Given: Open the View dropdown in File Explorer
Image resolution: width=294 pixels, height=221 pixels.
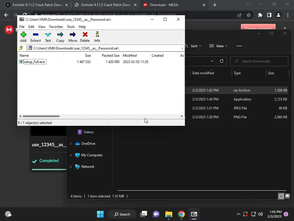Looking at the screenshot, I should (218, 46).
